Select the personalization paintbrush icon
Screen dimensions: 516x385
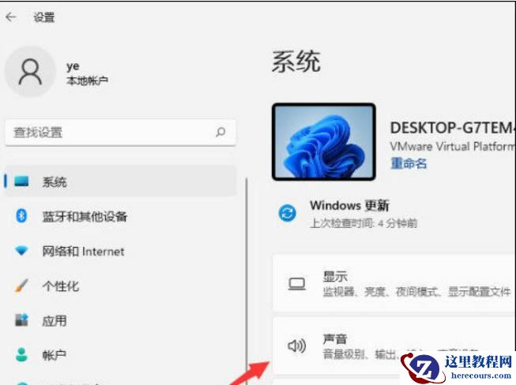(x=21, y=286)
